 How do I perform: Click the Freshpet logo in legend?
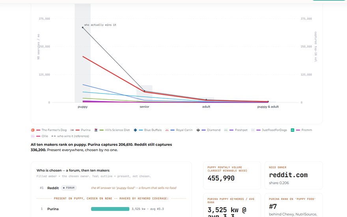[x=226, y=130]
